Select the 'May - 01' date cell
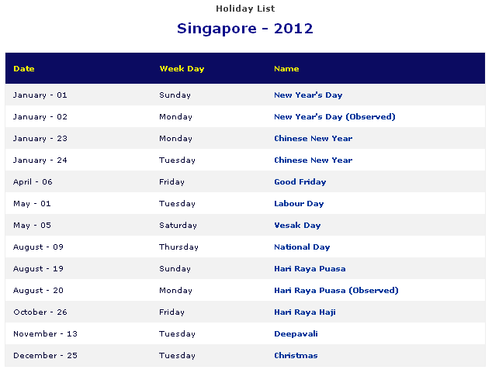 pos(32,204)
